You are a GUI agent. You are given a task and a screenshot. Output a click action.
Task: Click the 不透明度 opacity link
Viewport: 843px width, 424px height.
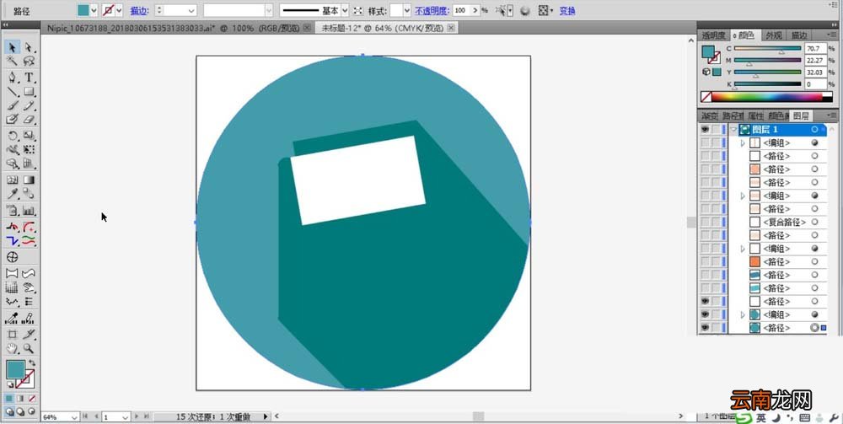[x=432, y=11]
